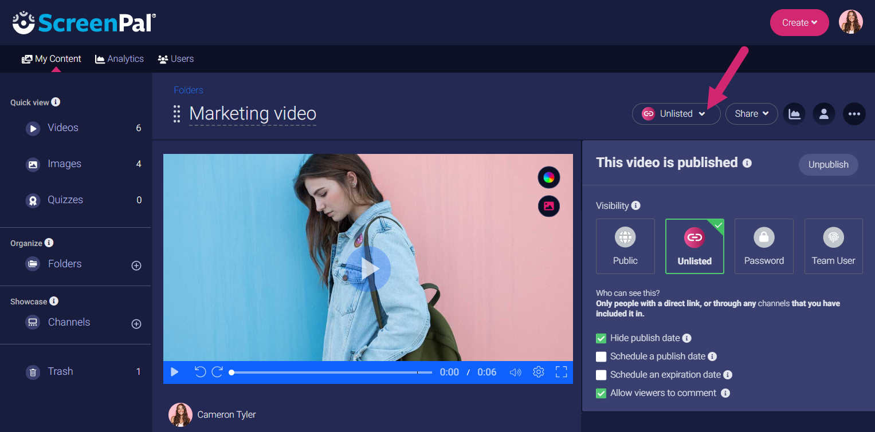Open the Create menu
This screenshot has width=875, height=432.
pyautogui.click(x=799, y=22)
